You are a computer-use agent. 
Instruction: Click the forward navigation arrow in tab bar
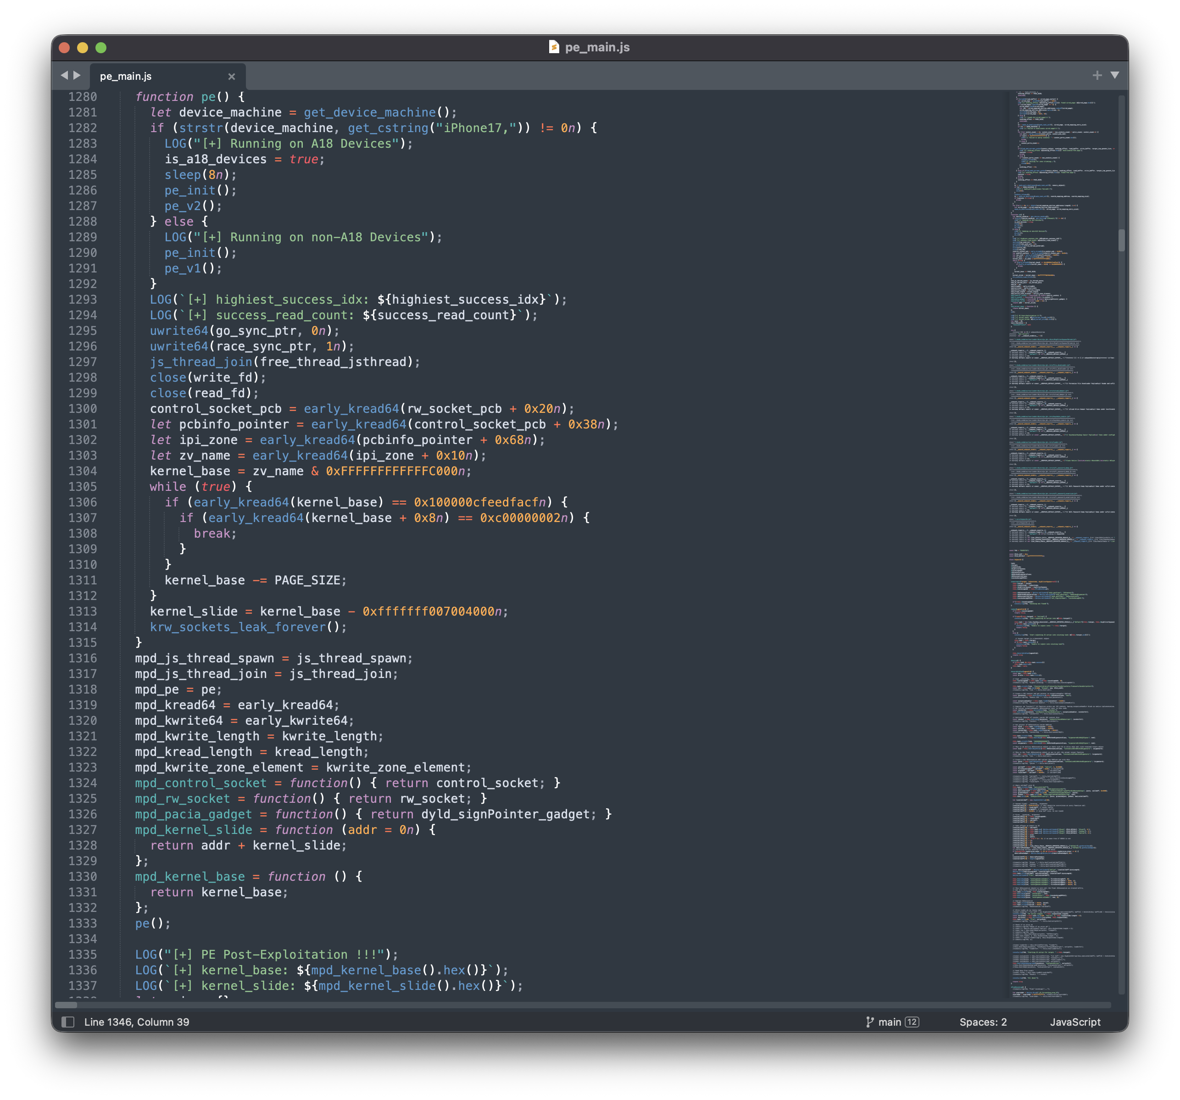coord(77,75)
